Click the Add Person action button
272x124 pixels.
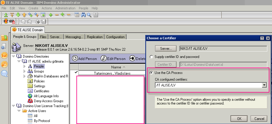coord(85,59)
